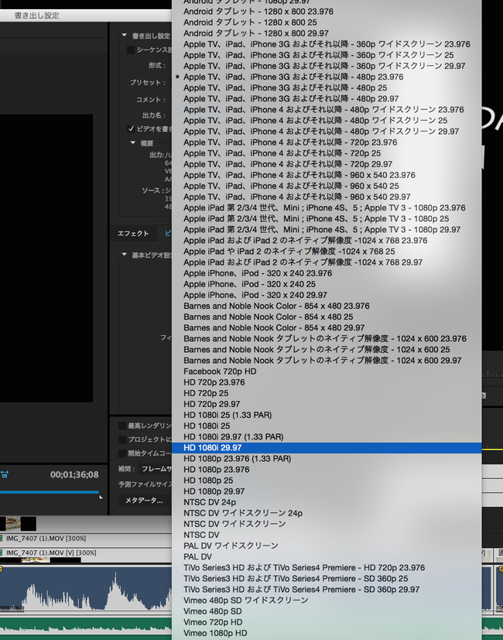Pick Vimeo 1080p HD preset
503x640 pixels.
[x=327, y=633]
